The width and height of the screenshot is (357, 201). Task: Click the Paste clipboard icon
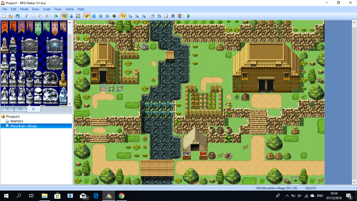pos(40,16)
